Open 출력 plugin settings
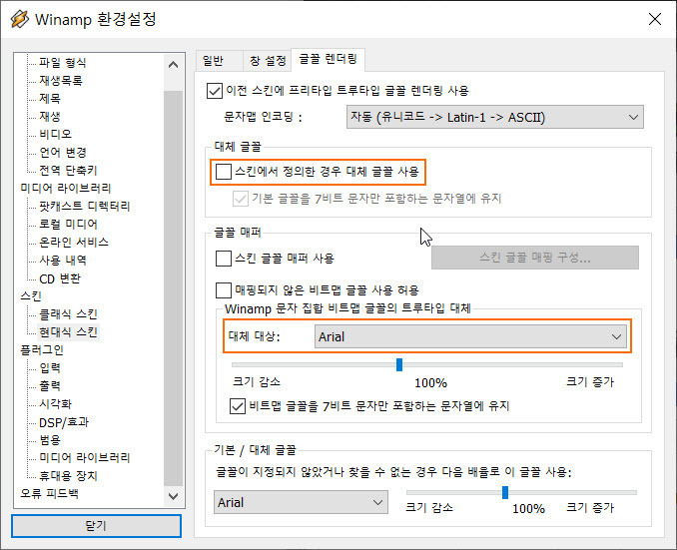The image size is (677, 550). tap(50, 386)
